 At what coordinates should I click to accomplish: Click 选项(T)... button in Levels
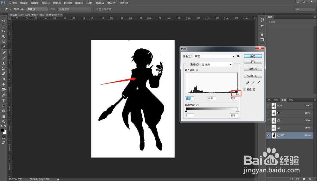point(253,76)
